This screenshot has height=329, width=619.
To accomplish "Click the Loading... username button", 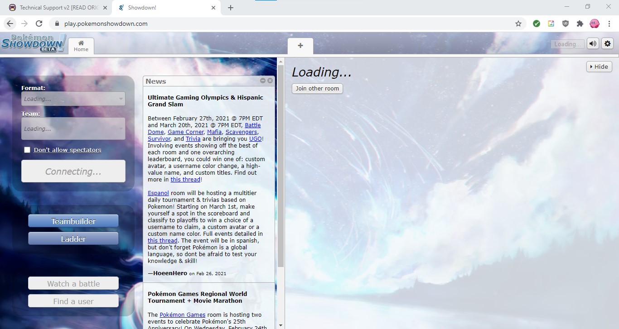I will tap(567, 44).
